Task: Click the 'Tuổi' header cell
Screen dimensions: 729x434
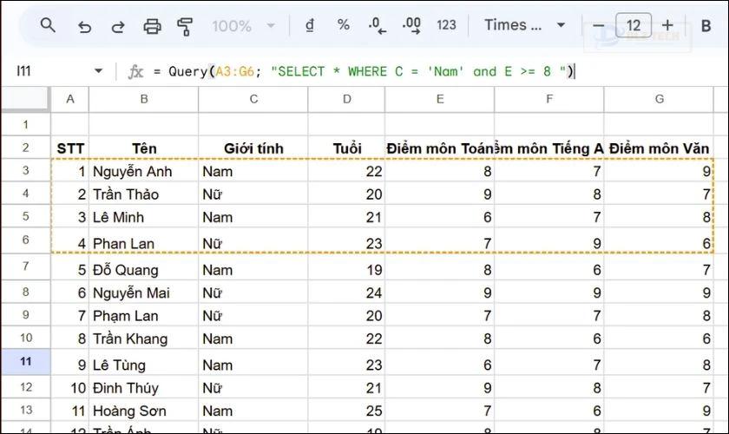Action: point(347,148)
